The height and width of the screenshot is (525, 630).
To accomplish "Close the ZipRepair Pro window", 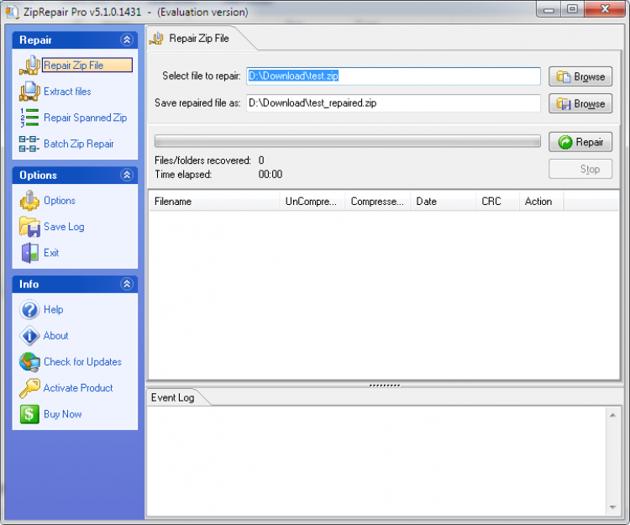I will 605,9.
